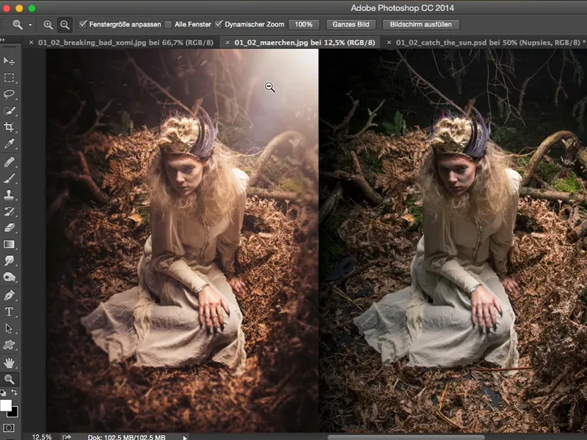The width and height of the screenshot is (587, 440).
Task: Click the Bildschirm ausfüllen button
Action: (x=420, y=24)
